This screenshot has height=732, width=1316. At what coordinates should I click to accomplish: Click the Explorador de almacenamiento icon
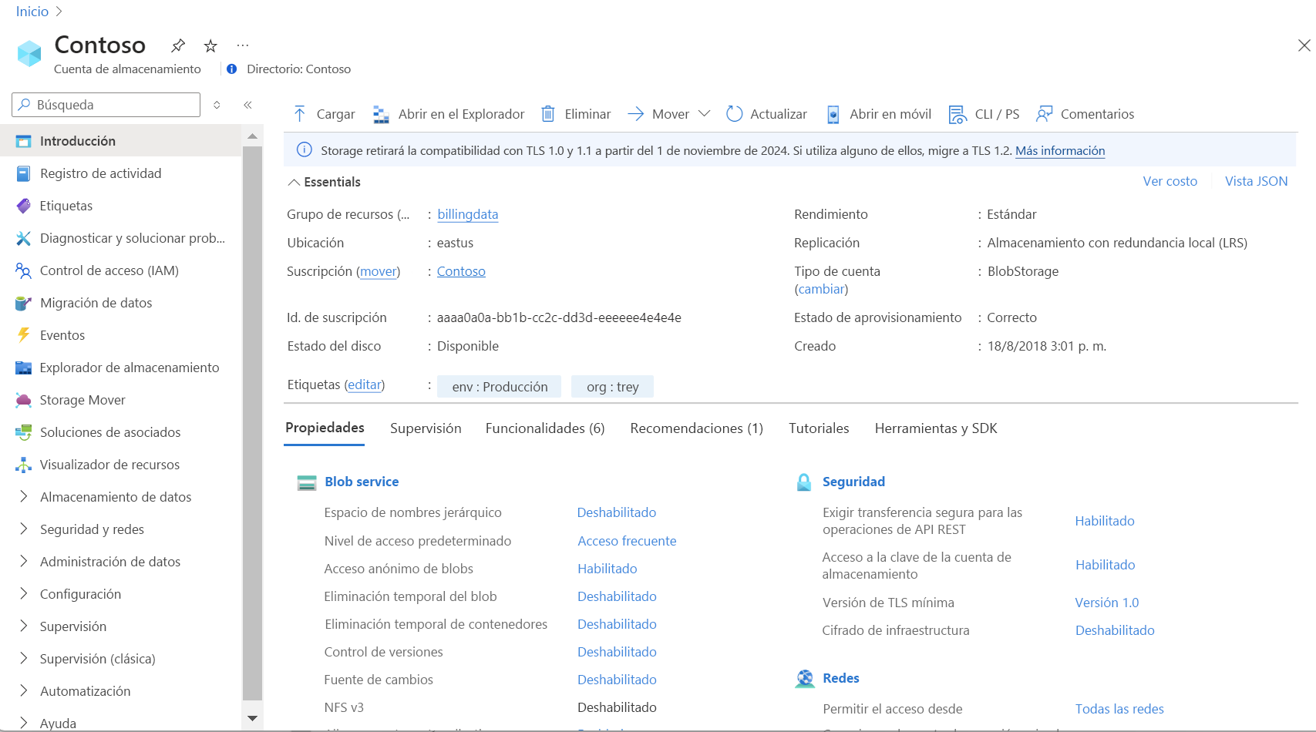tap(23, 368)
